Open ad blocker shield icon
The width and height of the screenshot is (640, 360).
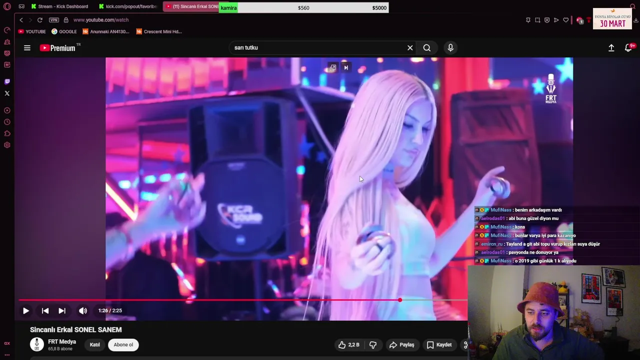(x=547, y=20)
